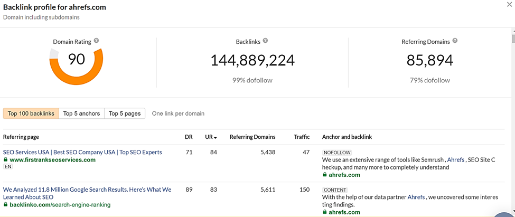Switch to the Top 5 anchors tab
The height and width of the screenshot is (217, 515).
click(81, 114)
